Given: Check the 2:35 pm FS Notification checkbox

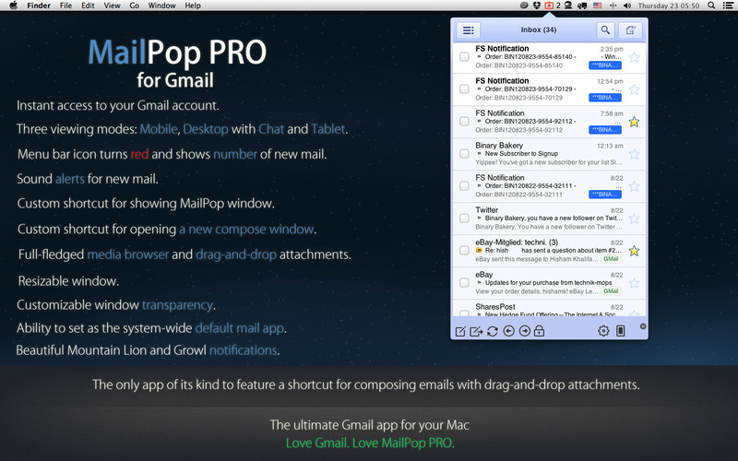Looking at the screenshot, I should (x=464, y=57).
